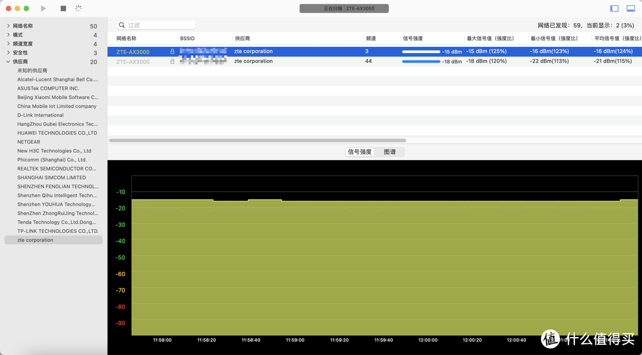This screenshot has height=355, width=642.
Task: Click the horizontal table scrollbar
Action: point(257,141)
